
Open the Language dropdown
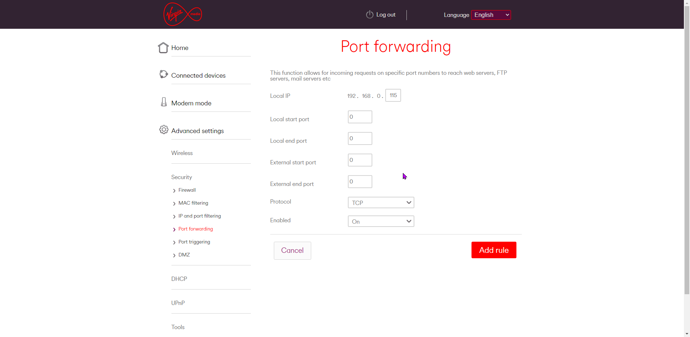click(x=491, y=15)
